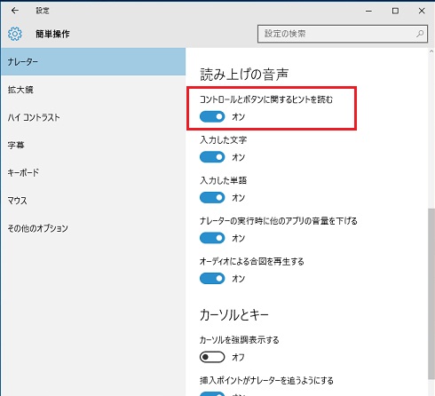Open マウス settings page
The height and width of the screenshot is (396, 435).
(x=93, y=201)
